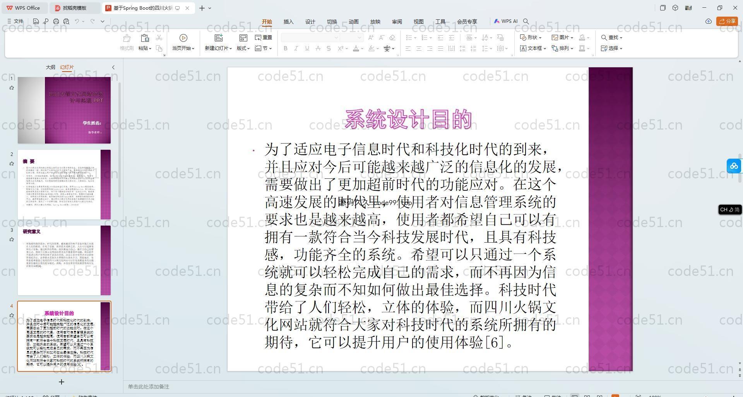Click the Convert to SmartArt icon
743x397 pixels.
click(500, 38)
